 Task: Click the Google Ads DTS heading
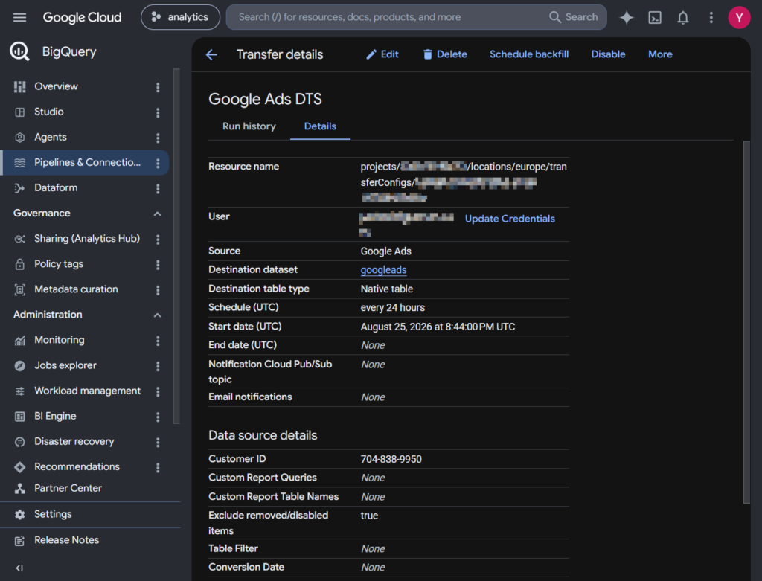pyautogui.click(x=266, y=99)
